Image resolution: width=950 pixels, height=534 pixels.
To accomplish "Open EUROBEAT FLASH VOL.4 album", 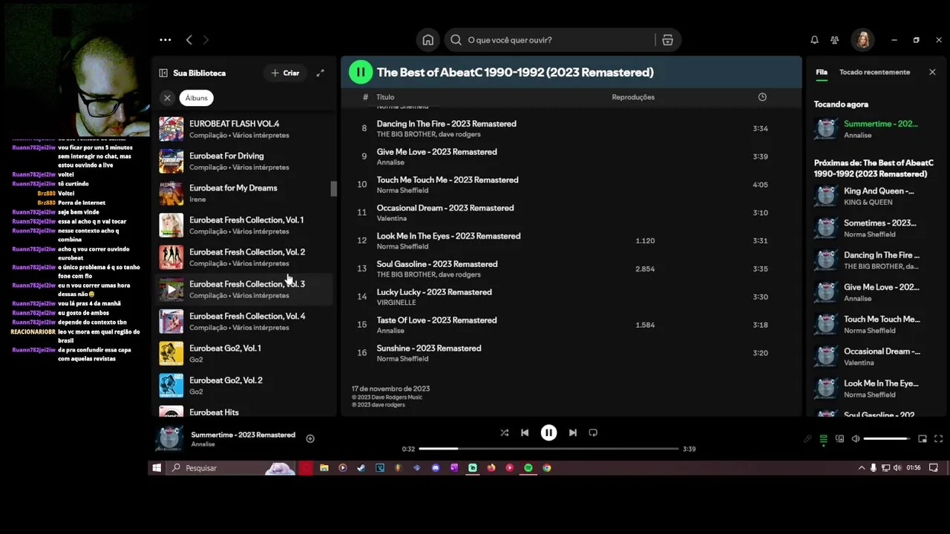I will click(245, 129).
